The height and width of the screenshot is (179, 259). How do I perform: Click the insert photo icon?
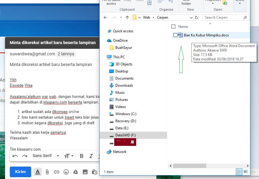point(85,172)
